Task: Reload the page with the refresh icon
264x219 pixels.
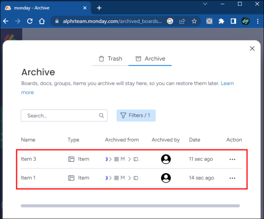Action: coord(30,21)
